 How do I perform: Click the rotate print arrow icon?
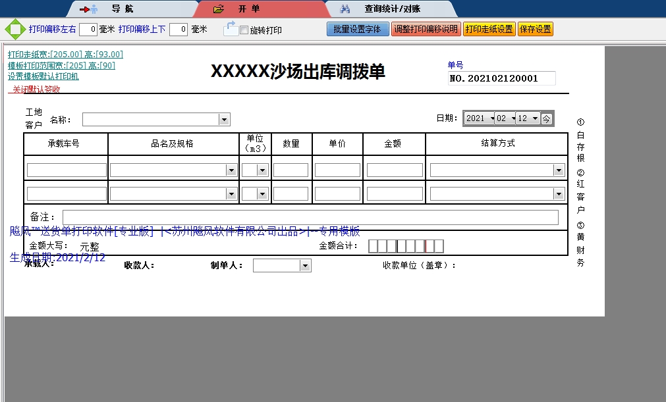tap(230, 28)
